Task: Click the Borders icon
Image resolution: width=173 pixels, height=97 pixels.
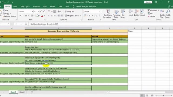Action: (x=32, y=16)
